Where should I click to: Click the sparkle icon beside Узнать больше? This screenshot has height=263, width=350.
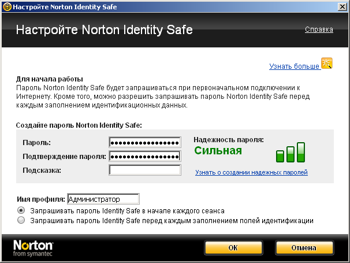tap(327, 63)
